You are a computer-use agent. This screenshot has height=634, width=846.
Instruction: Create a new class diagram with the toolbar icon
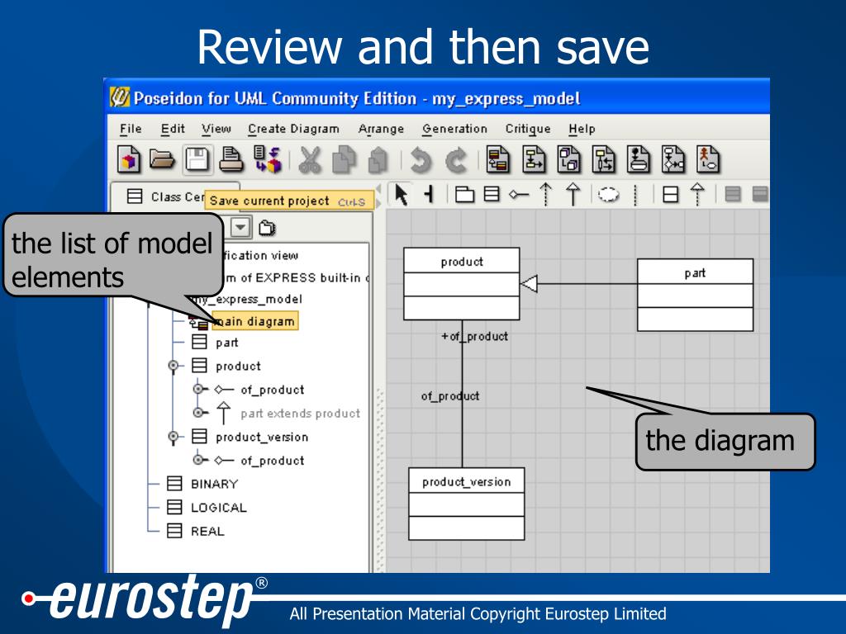pos(497,159)
